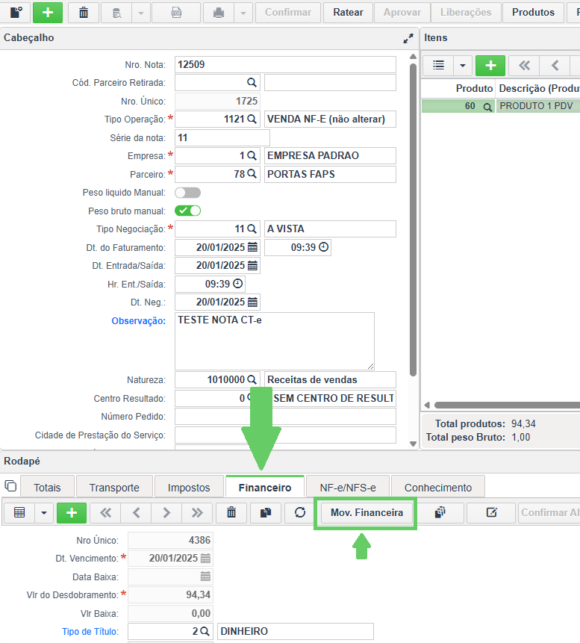Click clock icon in Hr. Ent./Saída field

pyautogui.click(x=237, y=284)
